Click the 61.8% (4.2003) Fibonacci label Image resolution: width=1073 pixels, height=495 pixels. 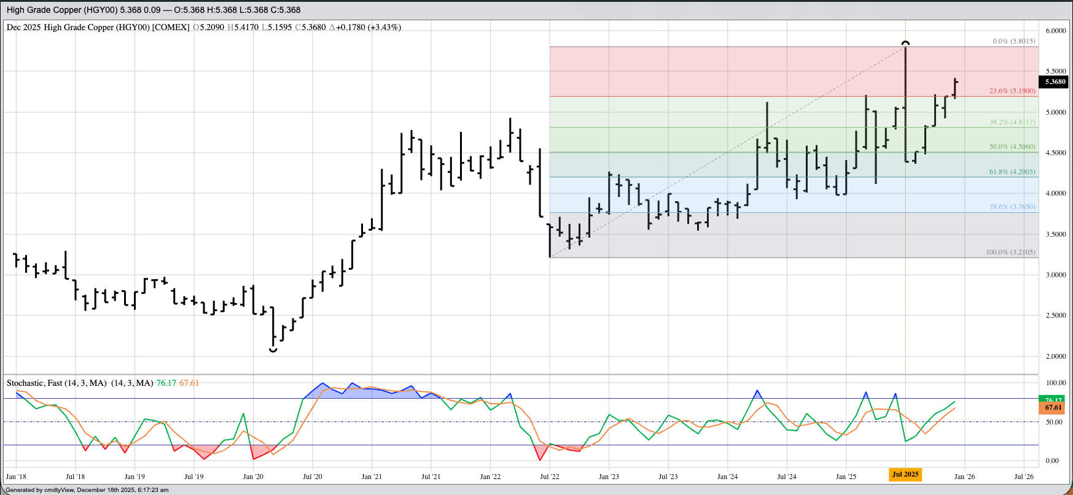(1012, 172)
